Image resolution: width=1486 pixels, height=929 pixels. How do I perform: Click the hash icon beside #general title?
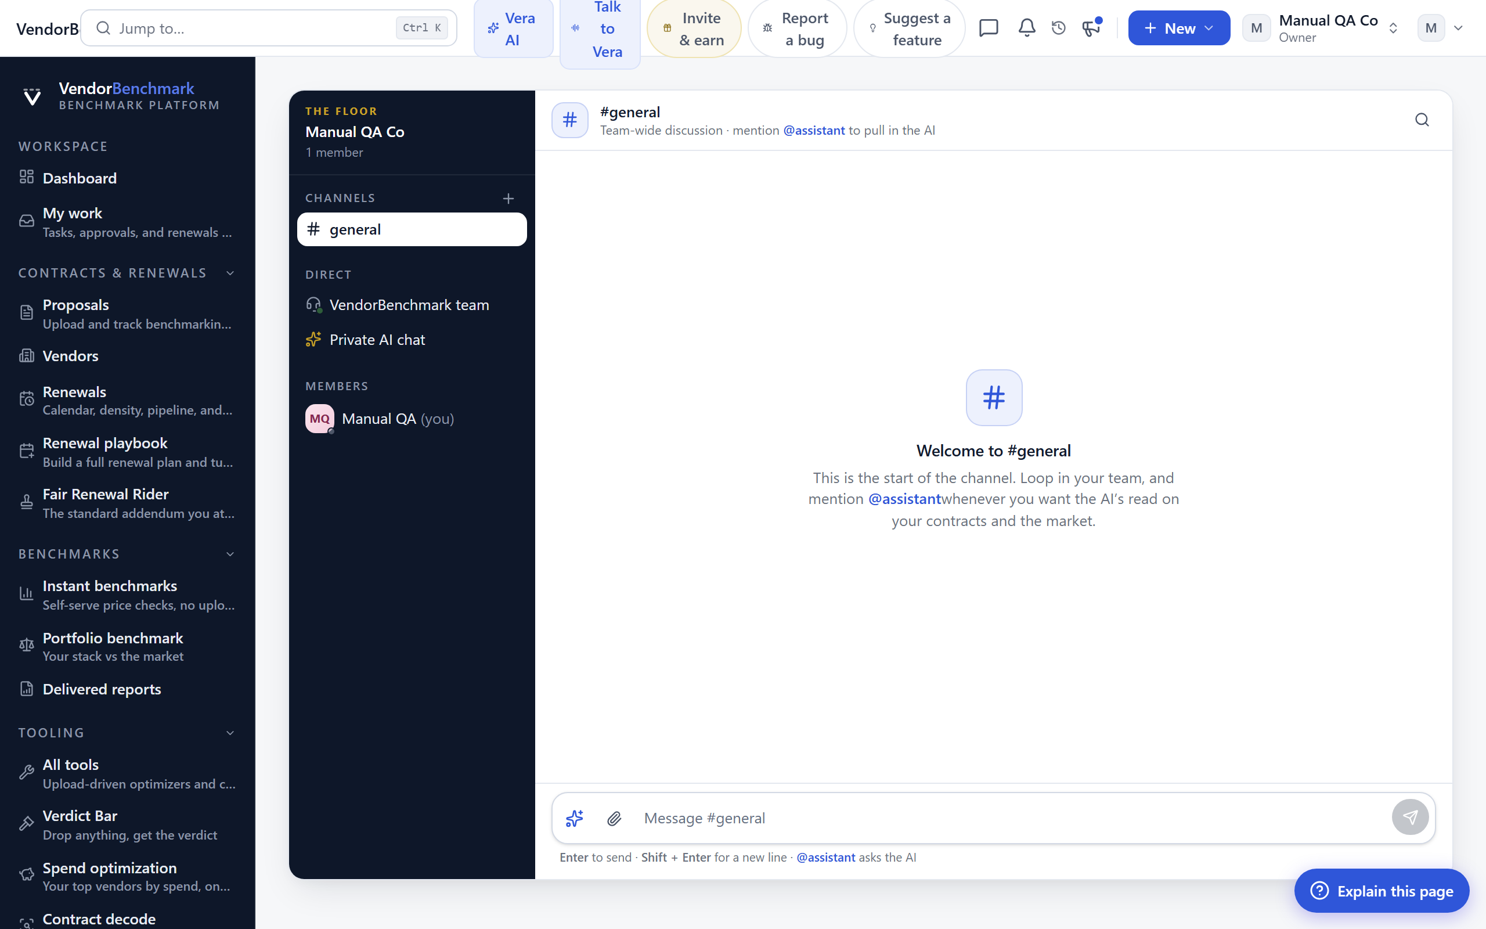click(x=570, y=120)
